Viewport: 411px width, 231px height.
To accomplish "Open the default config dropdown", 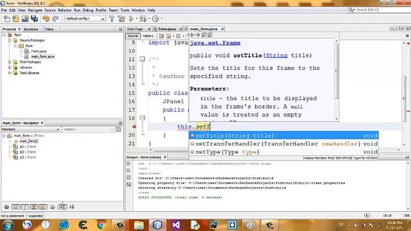I will (85, 19).
